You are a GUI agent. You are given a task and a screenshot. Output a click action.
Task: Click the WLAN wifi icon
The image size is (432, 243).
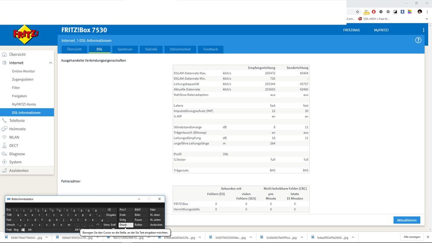click(x=5, y=137)
